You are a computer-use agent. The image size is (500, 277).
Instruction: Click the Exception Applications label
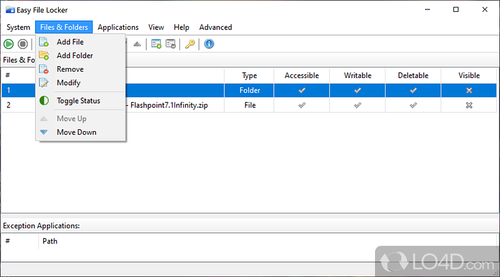[x=41, y=226]
